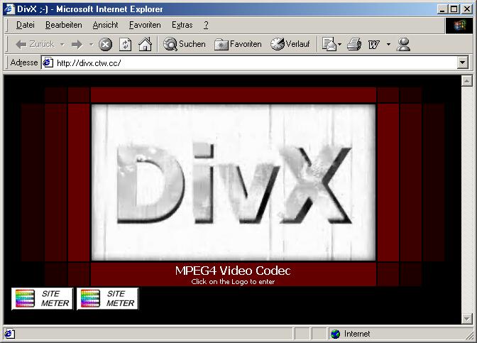The height and width of the screenshot is (343, 477).
Task: Click the Print icon in toolbar
Action: (x=354, y=44)
